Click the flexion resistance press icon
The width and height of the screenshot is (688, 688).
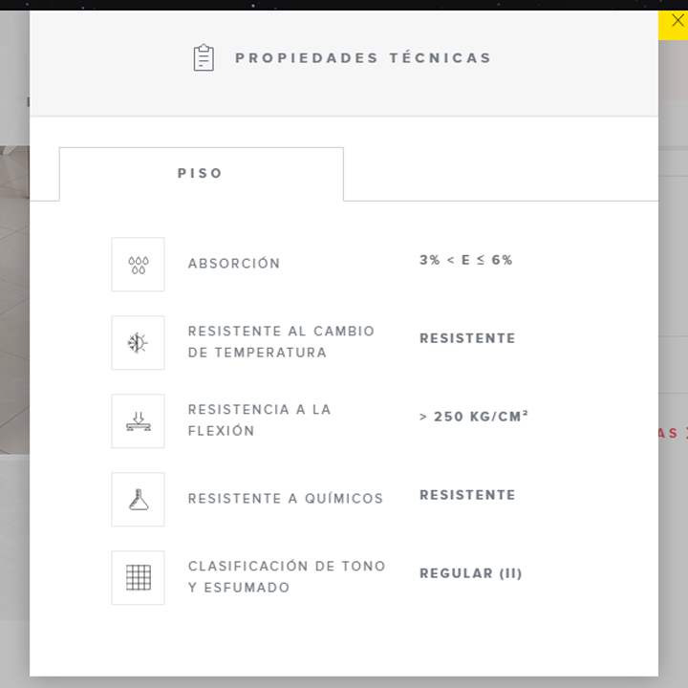139,421
